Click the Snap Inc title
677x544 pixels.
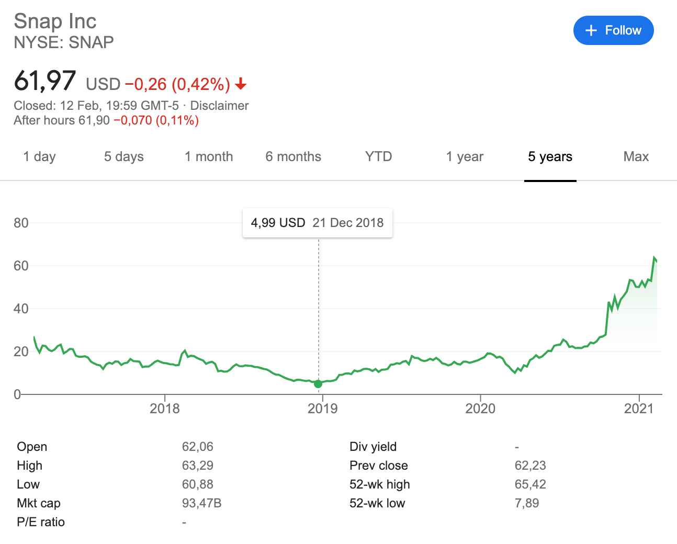[55, 21]
